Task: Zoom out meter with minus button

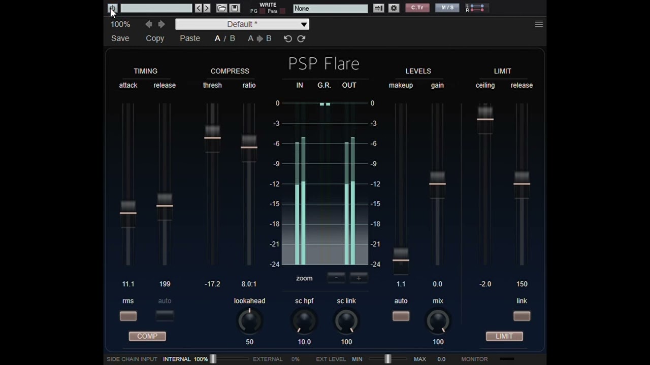Action: 336,278
